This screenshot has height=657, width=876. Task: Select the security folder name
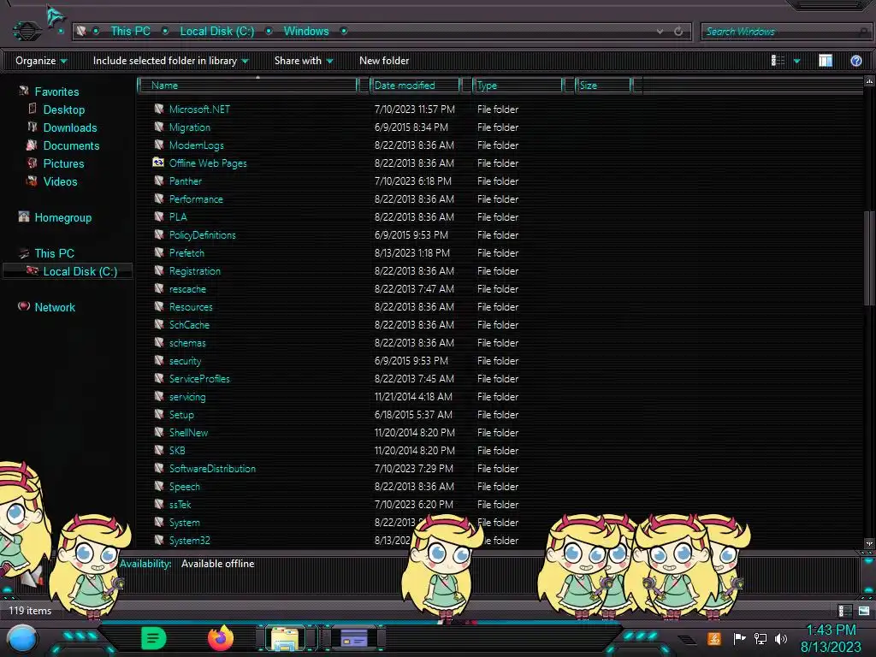point(185,361)
